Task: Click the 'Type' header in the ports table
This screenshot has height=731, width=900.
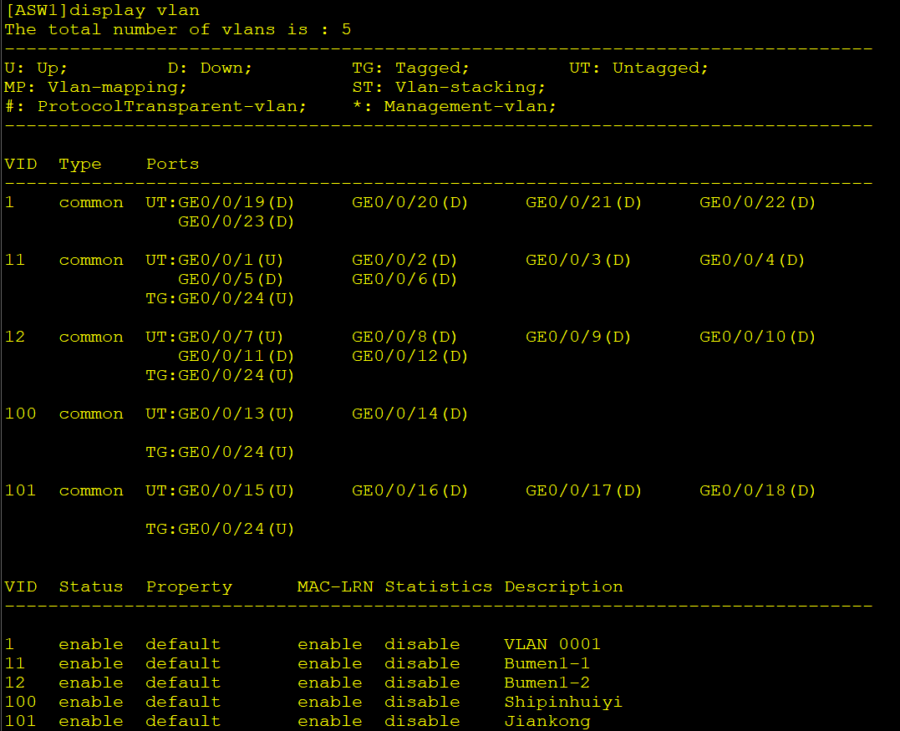Action: 79,164
